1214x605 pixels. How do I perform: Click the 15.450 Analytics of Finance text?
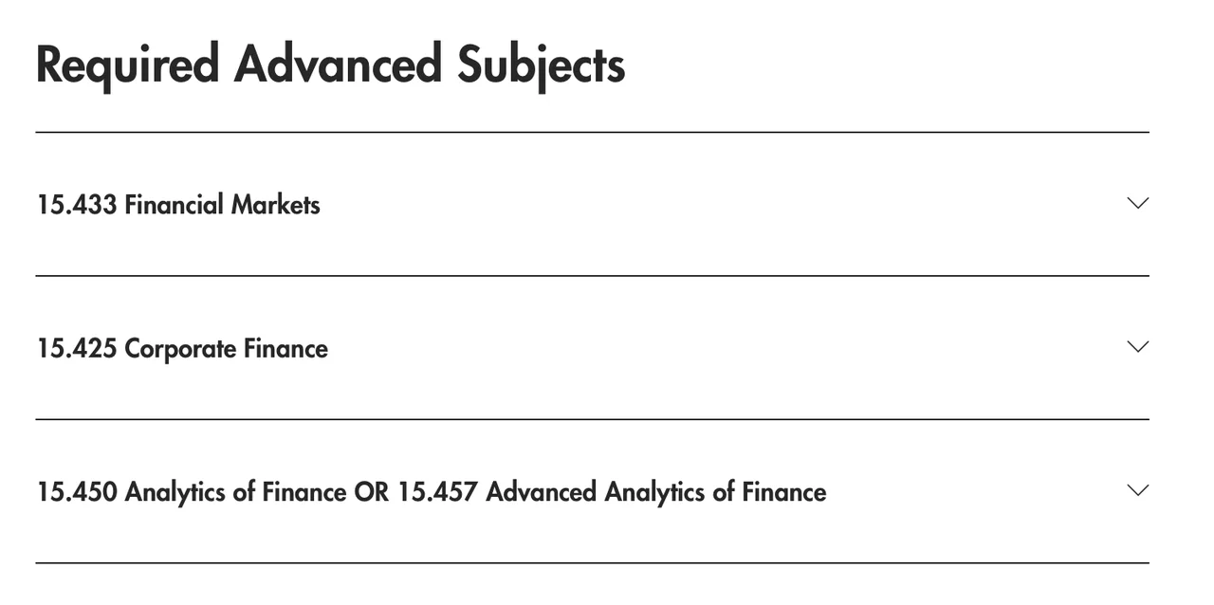[192, 492]
